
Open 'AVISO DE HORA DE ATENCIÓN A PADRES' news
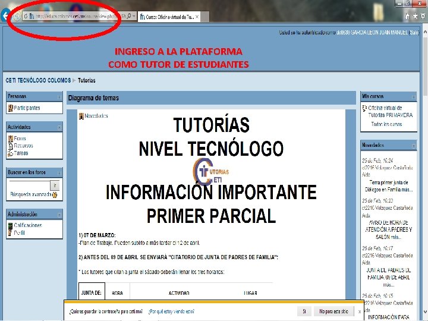[389, 229]
